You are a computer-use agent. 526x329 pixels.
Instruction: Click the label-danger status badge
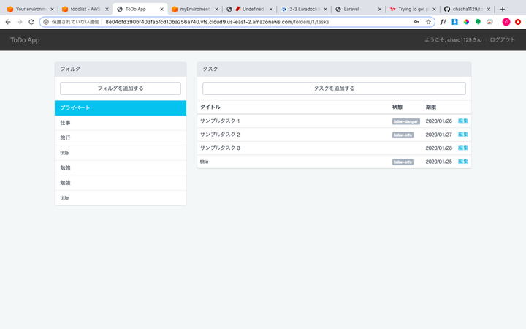click(x=406, y=121)
